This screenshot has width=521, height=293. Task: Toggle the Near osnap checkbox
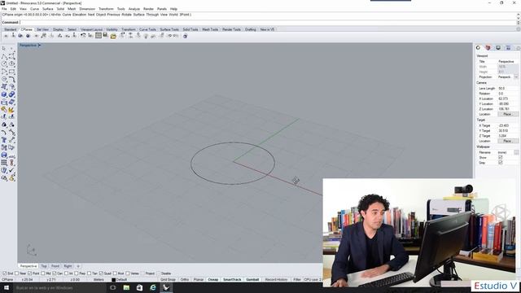point(16,273)
